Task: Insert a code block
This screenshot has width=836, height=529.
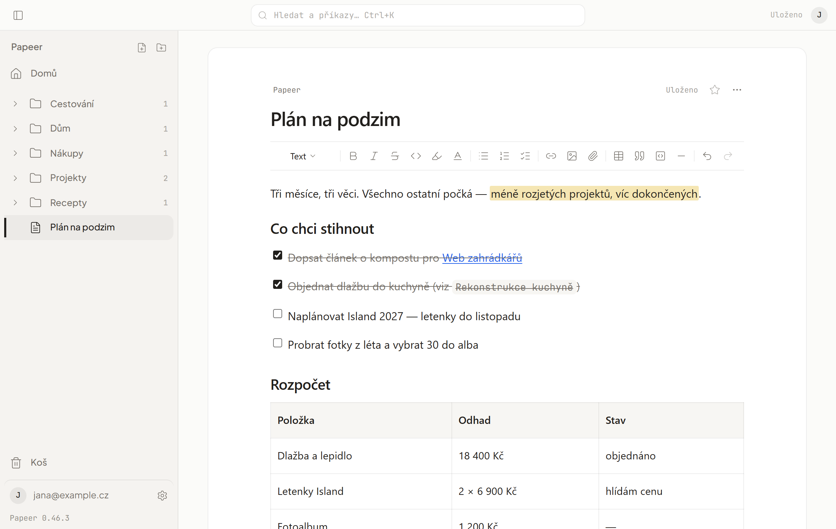Action: coord(660,156)
